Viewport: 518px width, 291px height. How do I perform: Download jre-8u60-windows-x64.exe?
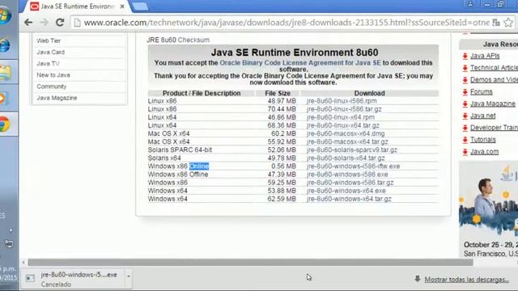(x=346, y=191)
